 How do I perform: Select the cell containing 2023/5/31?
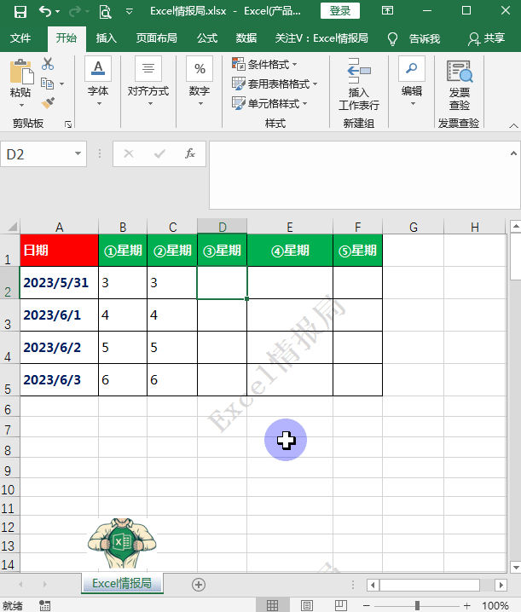point(60,283)
